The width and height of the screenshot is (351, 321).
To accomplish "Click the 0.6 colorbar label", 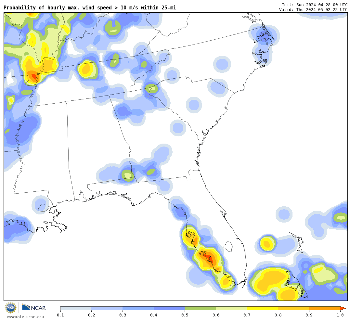I will click(x=216, y=315).
